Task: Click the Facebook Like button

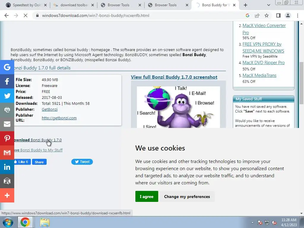Action: point(22,162)
